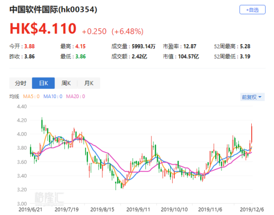
Task: Open the 周K weekly chart tab
Action: [x=66, y=83]
